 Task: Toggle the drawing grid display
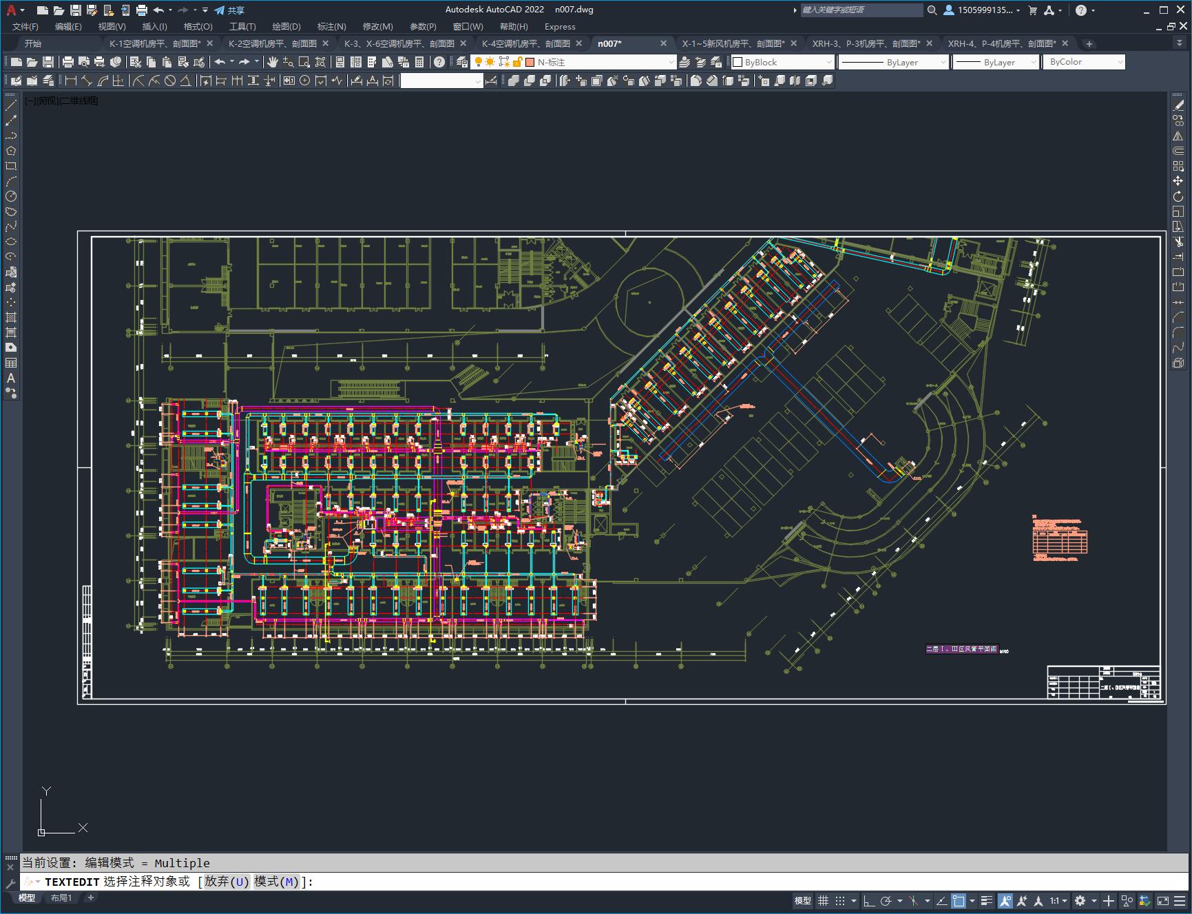click(823, 900)
